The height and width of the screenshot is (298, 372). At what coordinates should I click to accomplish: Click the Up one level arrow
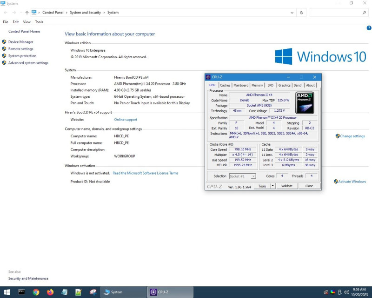tap(27, 13)
